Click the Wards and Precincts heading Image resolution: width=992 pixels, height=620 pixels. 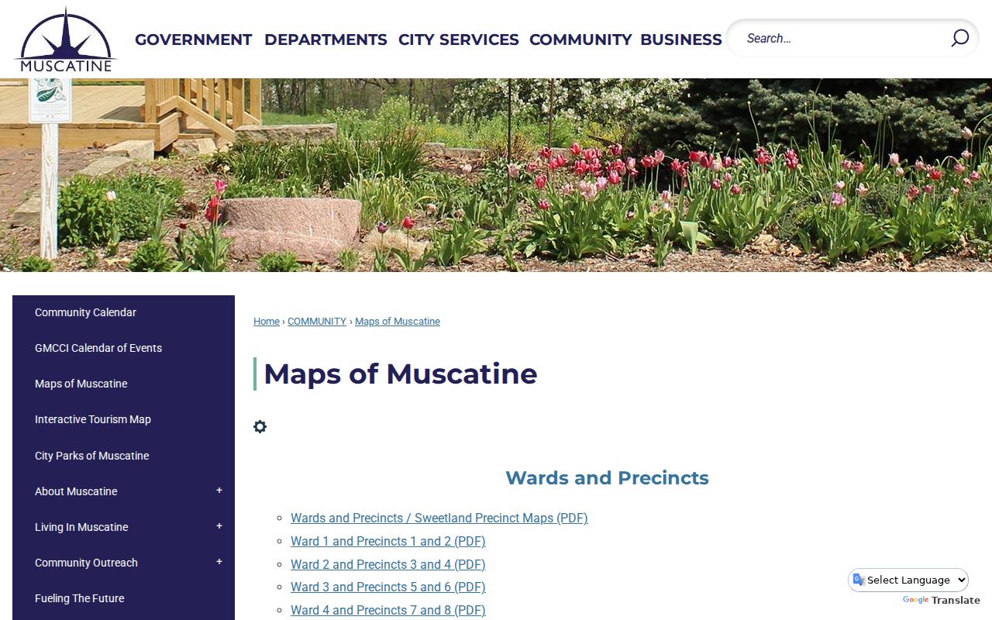(607, 477)
